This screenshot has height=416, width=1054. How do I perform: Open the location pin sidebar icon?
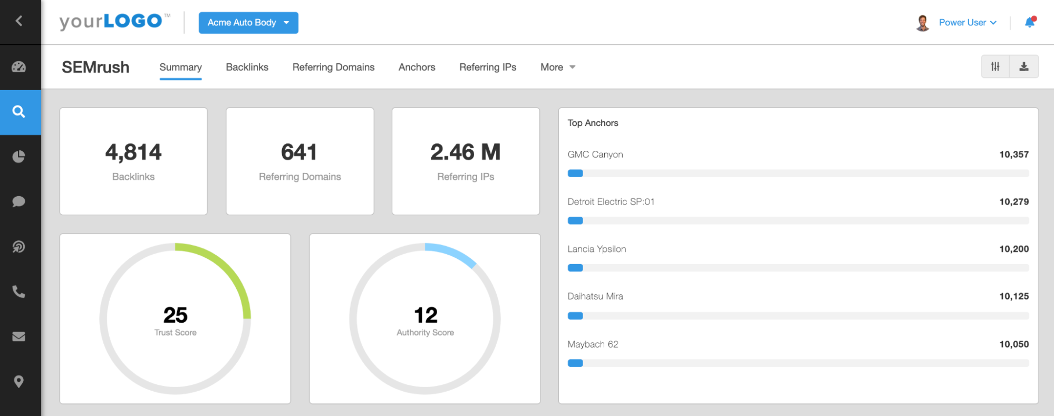pos(19,381)
